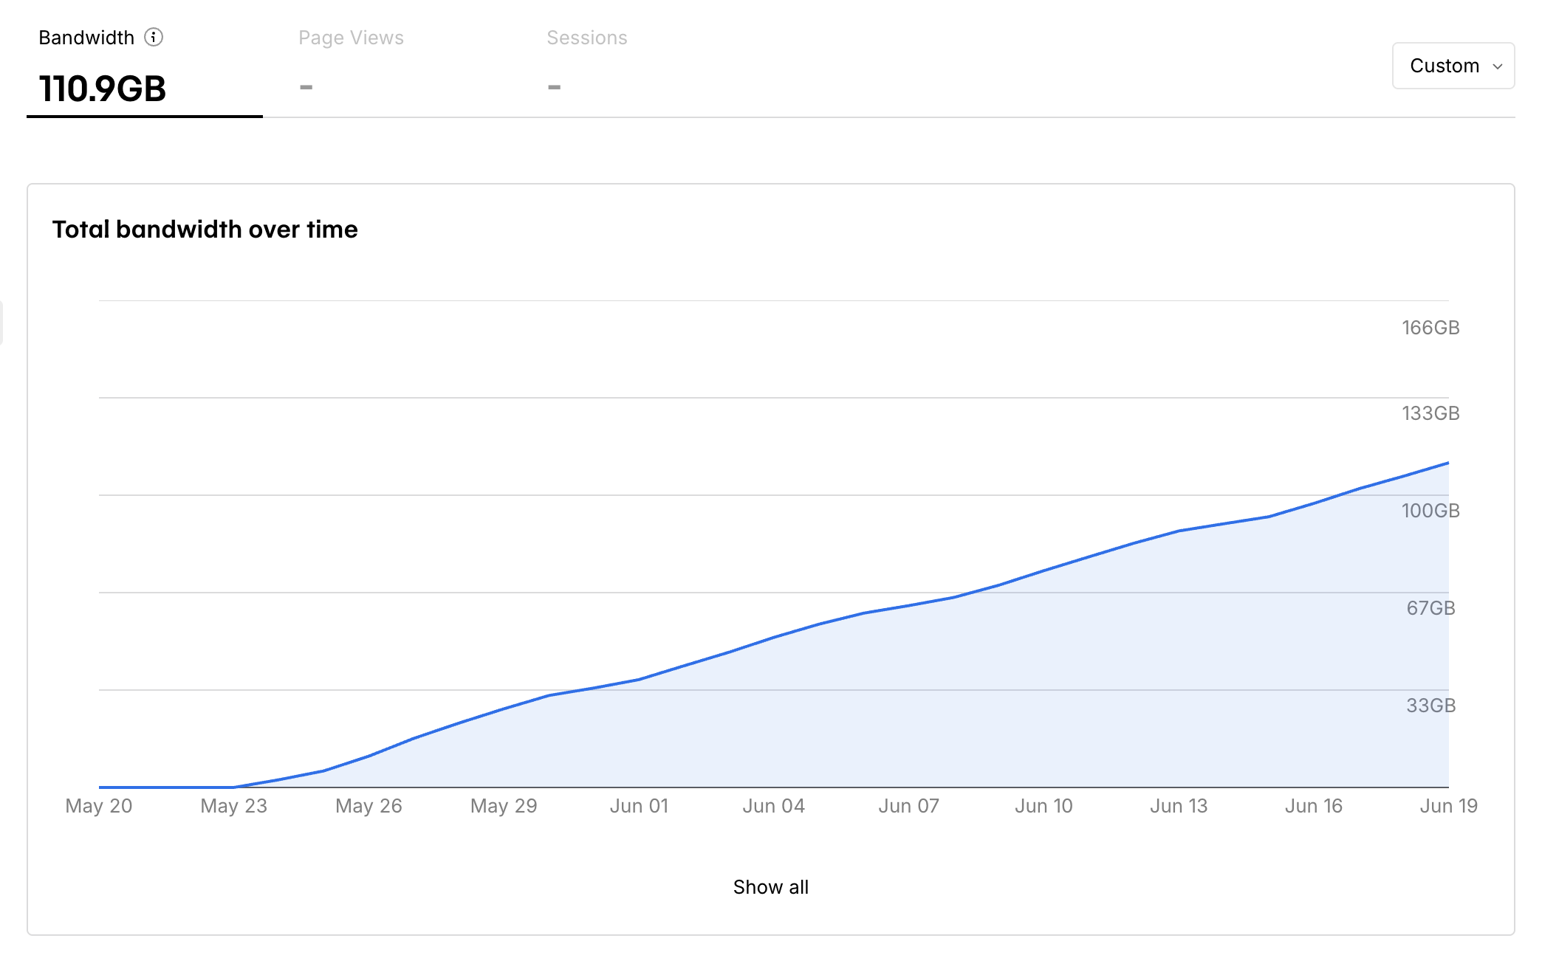The width and height of the screenshot is (1542, 955).
Task: Click the Show all button
Action: point(770,887)
